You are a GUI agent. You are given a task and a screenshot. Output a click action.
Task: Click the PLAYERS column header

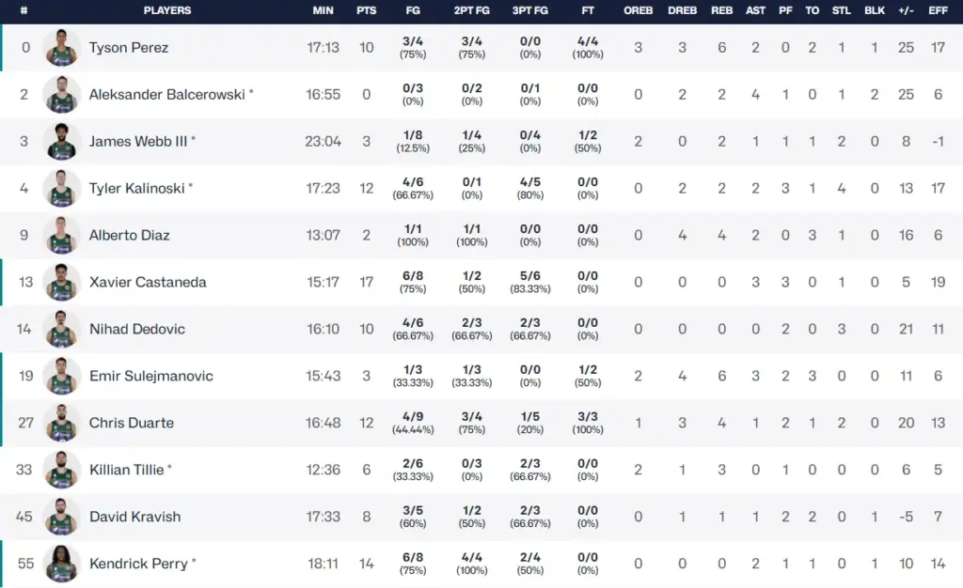pos(167,10)
